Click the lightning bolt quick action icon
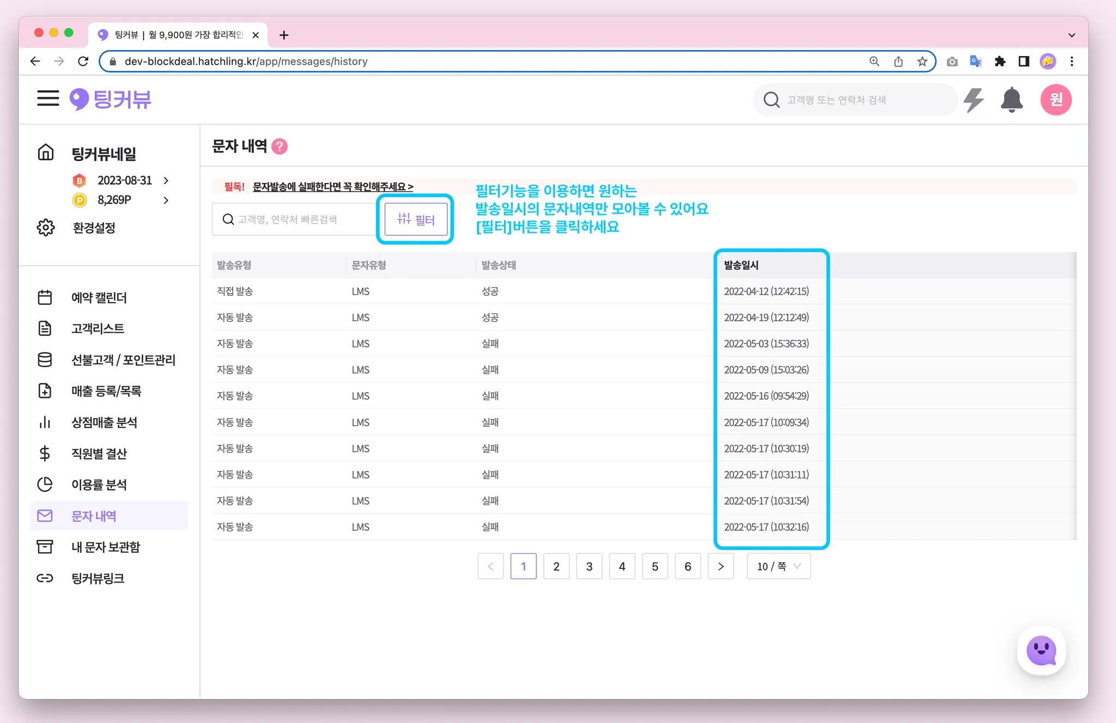 point(973,100)
